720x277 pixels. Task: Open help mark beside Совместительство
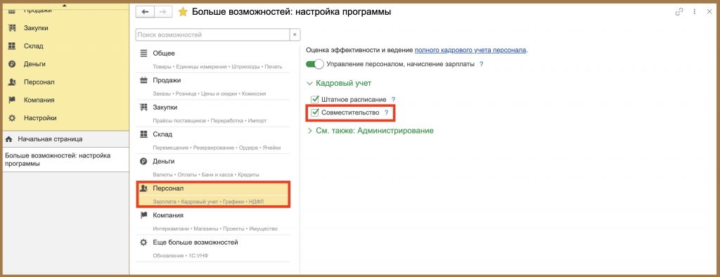pyautogui.click(x=386, y=112)
